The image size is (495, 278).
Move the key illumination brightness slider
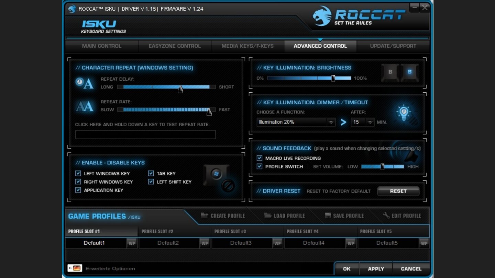click(x=333, y=78)
